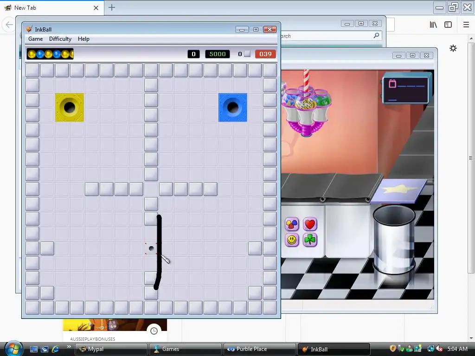This screenshot has width=475, height=356.
Task: Launch Internet Explorer from quick launch
Action: coord(55,349)
